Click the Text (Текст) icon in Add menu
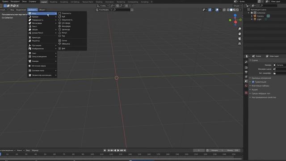 pyautogui.click(x=30, y=26)
